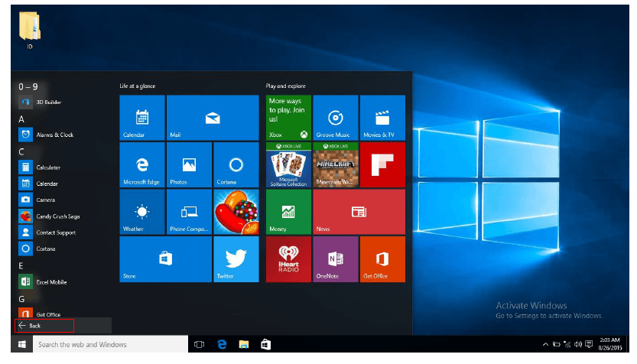Launch the Candy Crush Saga tile
Viewport: 637px width, 364px height.
coord(236,212)
